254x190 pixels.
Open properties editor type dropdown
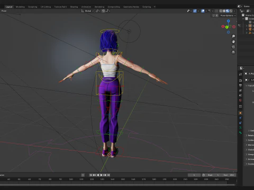point(242,68)
